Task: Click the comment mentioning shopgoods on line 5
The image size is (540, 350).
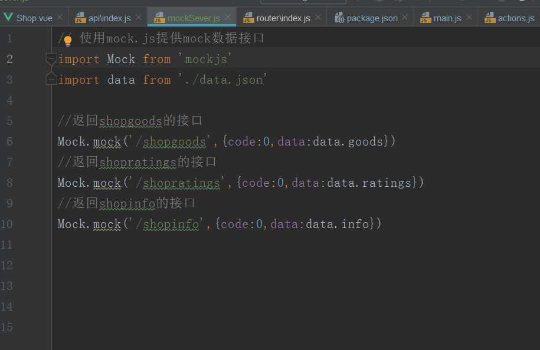Action: click(130, 121)
